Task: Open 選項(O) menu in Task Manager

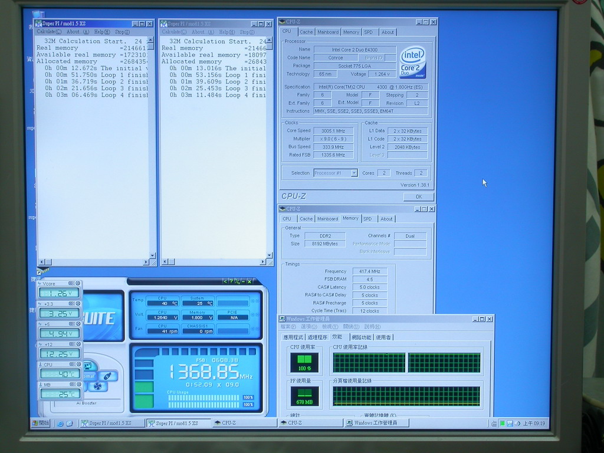Action: 309,327
